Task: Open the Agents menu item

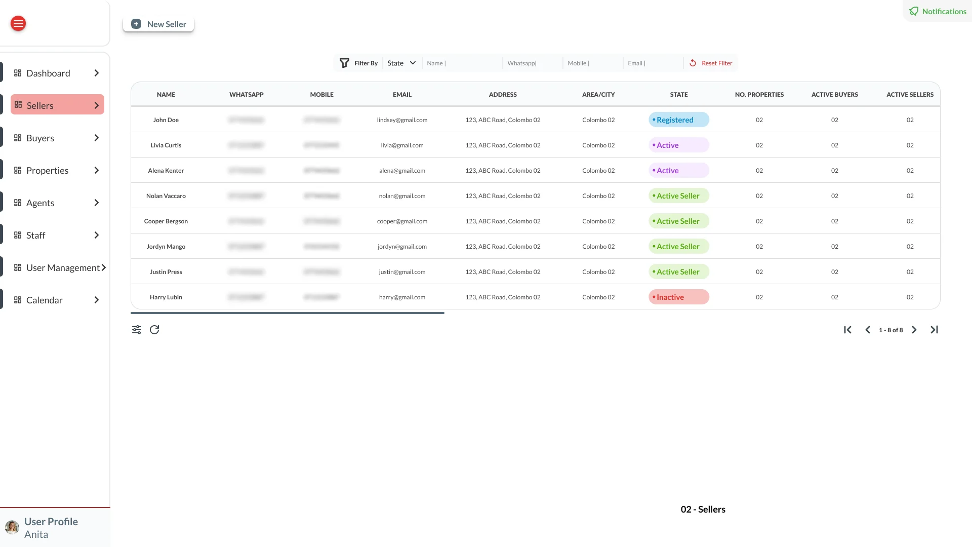Action: pyautogui.click(x=57, y=203)
